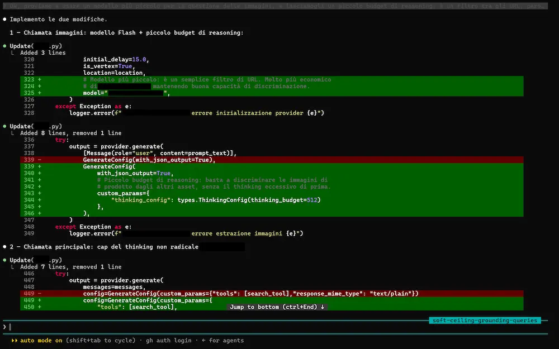Click the except Exception line numbered 327
The width and height of the screenshot is (559, 349).
[x=93, y=107]
